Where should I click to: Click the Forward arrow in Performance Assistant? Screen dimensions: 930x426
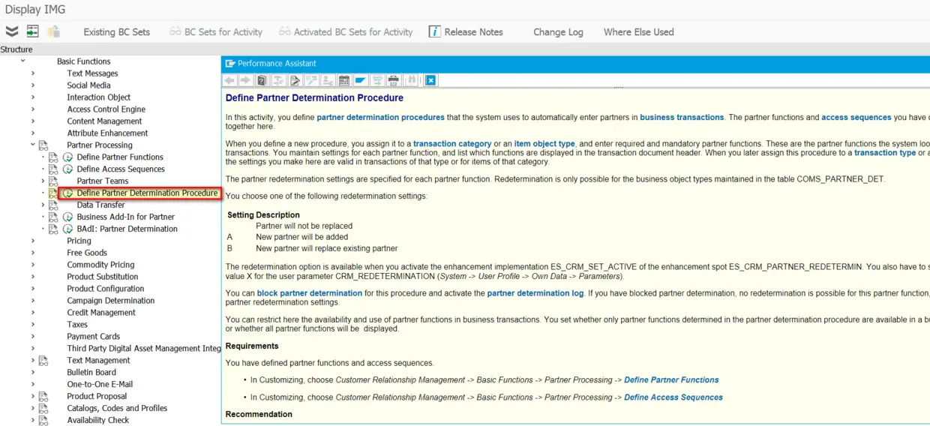pyautogui.click(x=245, y=80)
